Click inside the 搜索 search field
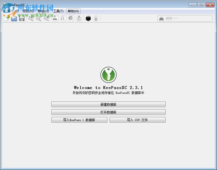Screen dimensions: 217x170 pos(186,18)
